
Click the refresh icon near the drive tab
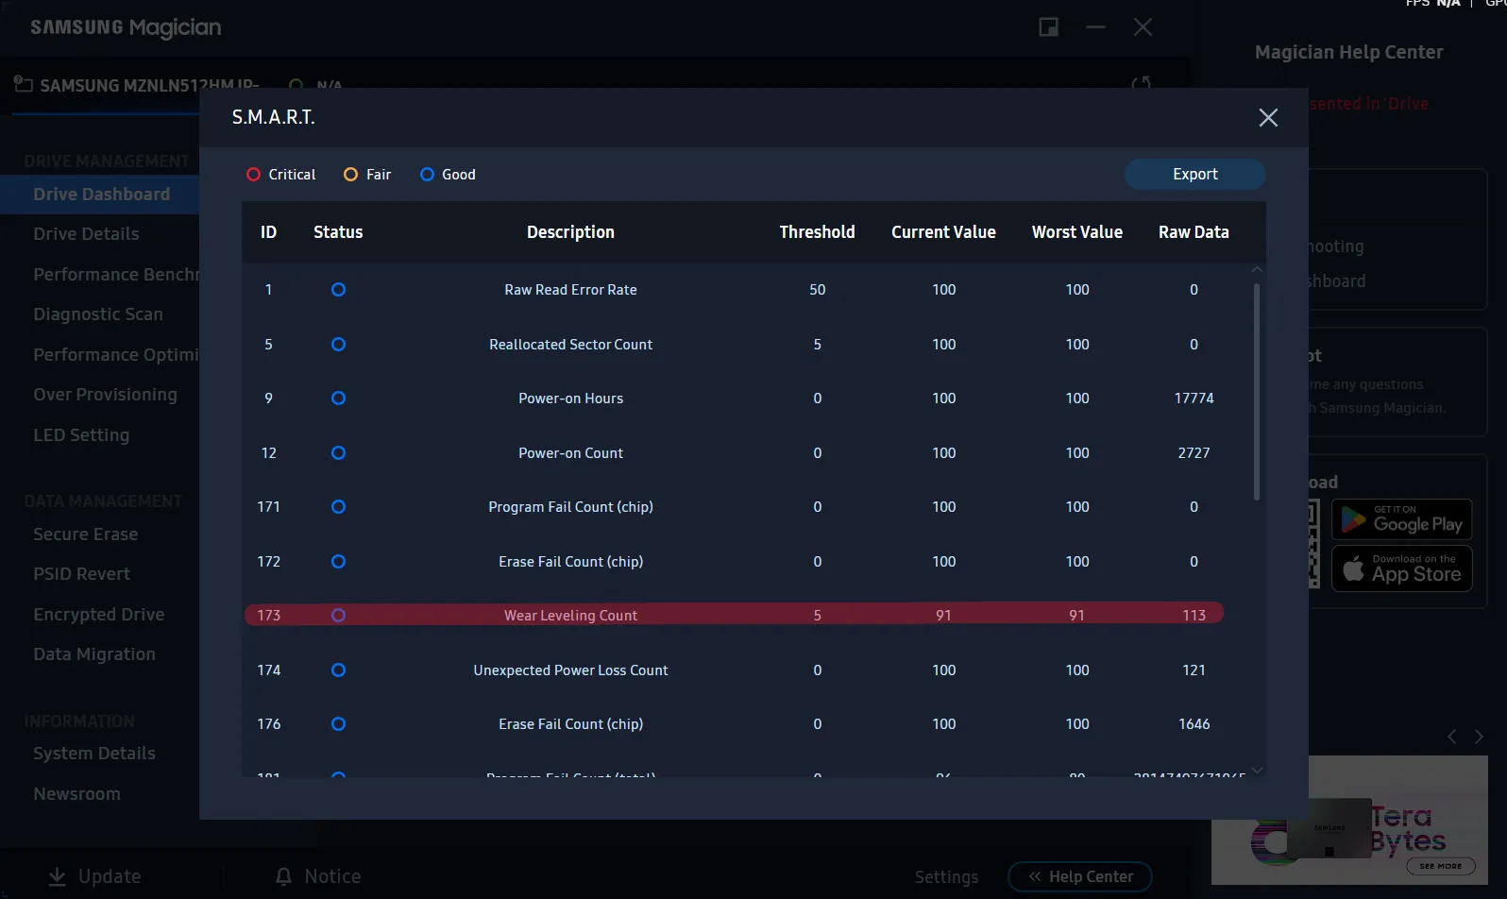[1141, 83]
